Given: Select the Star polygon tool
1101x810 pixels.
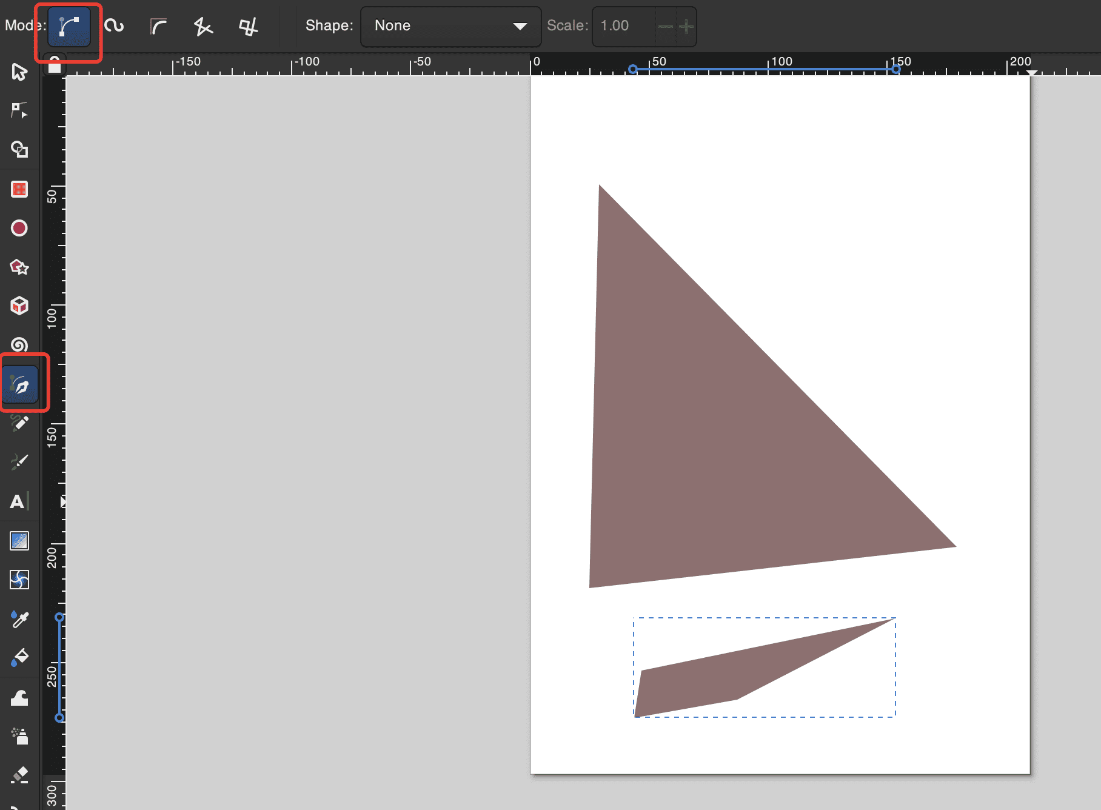Looking at the screenshot, I should (19, 267).
